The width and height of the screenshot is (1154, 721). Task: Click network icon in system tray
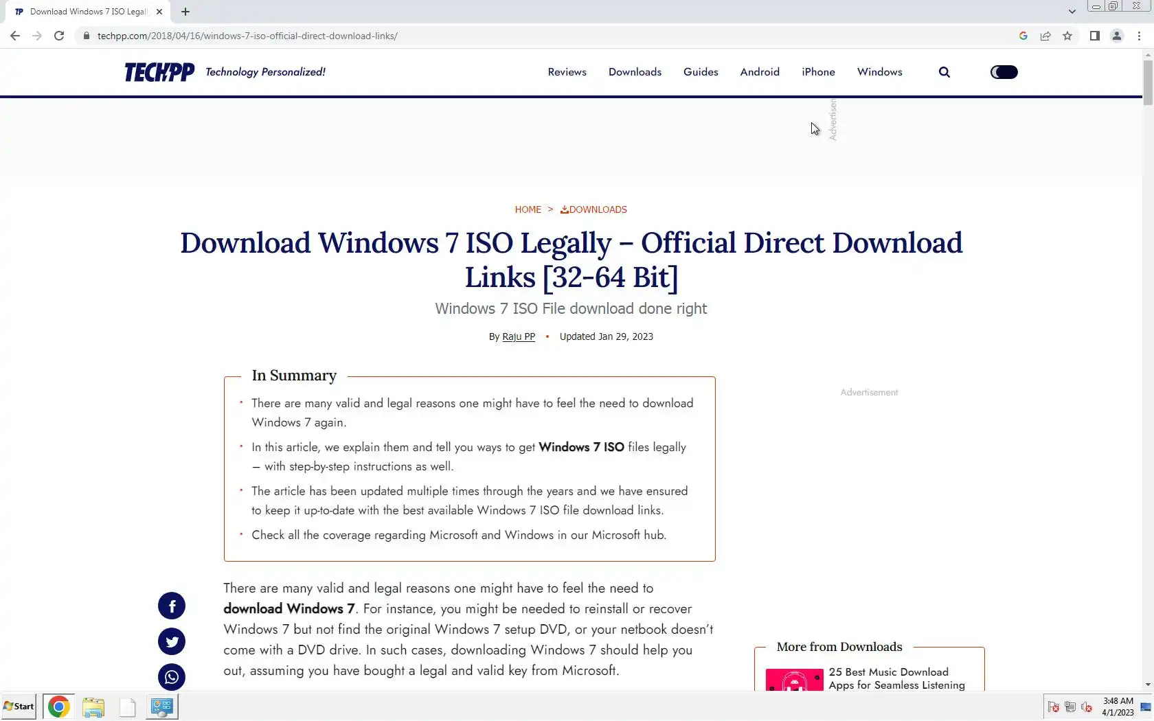point(1070,707)
